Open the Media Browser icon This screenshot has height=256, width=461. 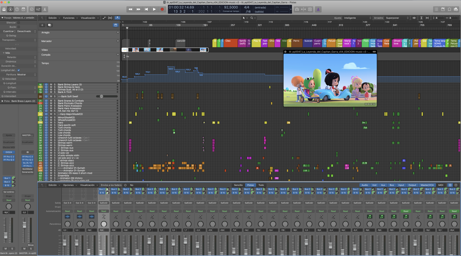(x=456, y=9)
